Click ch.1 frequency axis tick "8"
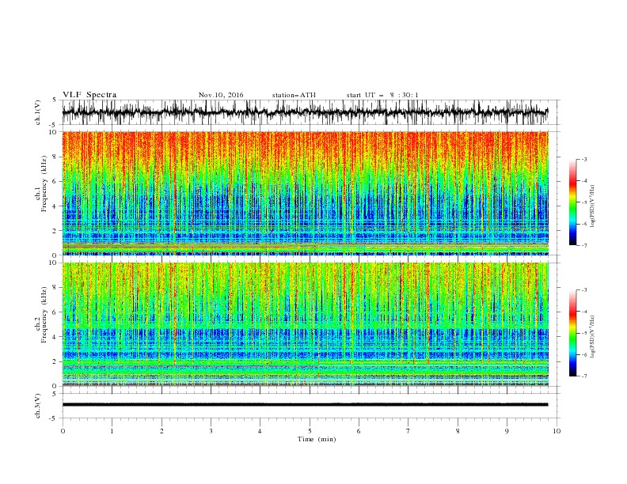This screenshot has height=484, width=627. point(55,157)
